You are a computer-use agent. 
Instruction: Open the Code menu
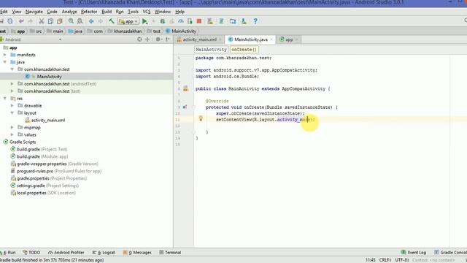coord(52,12)
